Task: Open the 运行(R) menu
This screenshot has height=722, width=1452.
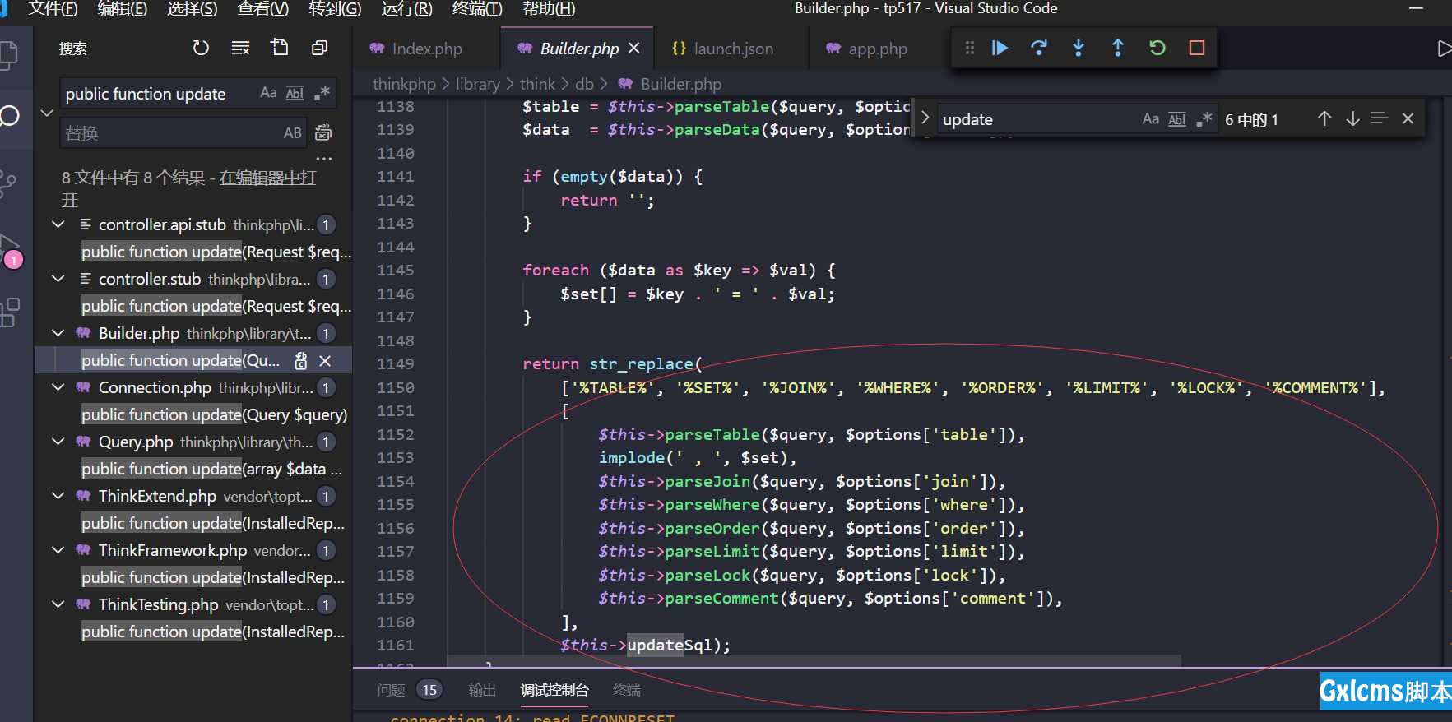Action: coord(406,8)
